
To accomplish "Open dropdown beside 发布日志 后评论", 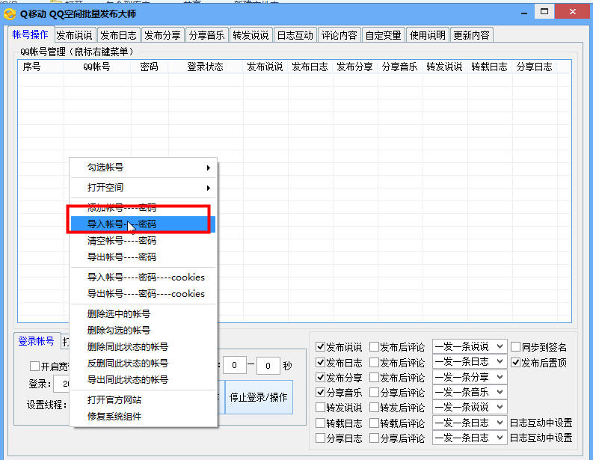I will (470, 362).
